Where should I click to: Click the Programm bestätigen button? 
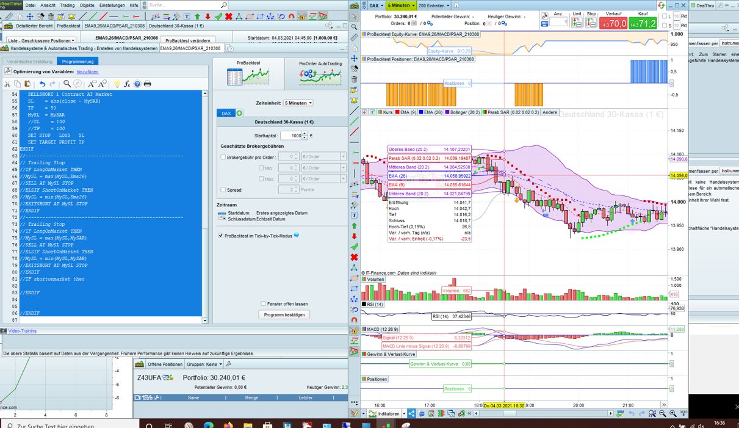coord(284,315)
